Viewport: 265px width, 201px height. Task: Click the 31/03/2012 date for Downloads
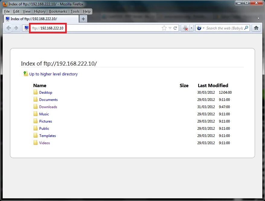[x=206, y=107]
